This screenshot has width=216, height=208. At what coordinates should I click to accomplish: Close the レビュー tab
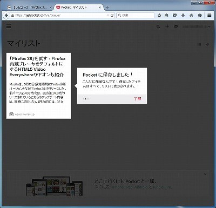pos(51,8)
